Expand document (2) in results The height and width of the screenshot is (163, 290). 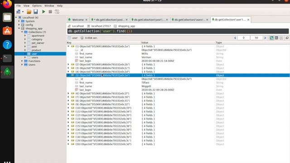click(x=68, y=64)
